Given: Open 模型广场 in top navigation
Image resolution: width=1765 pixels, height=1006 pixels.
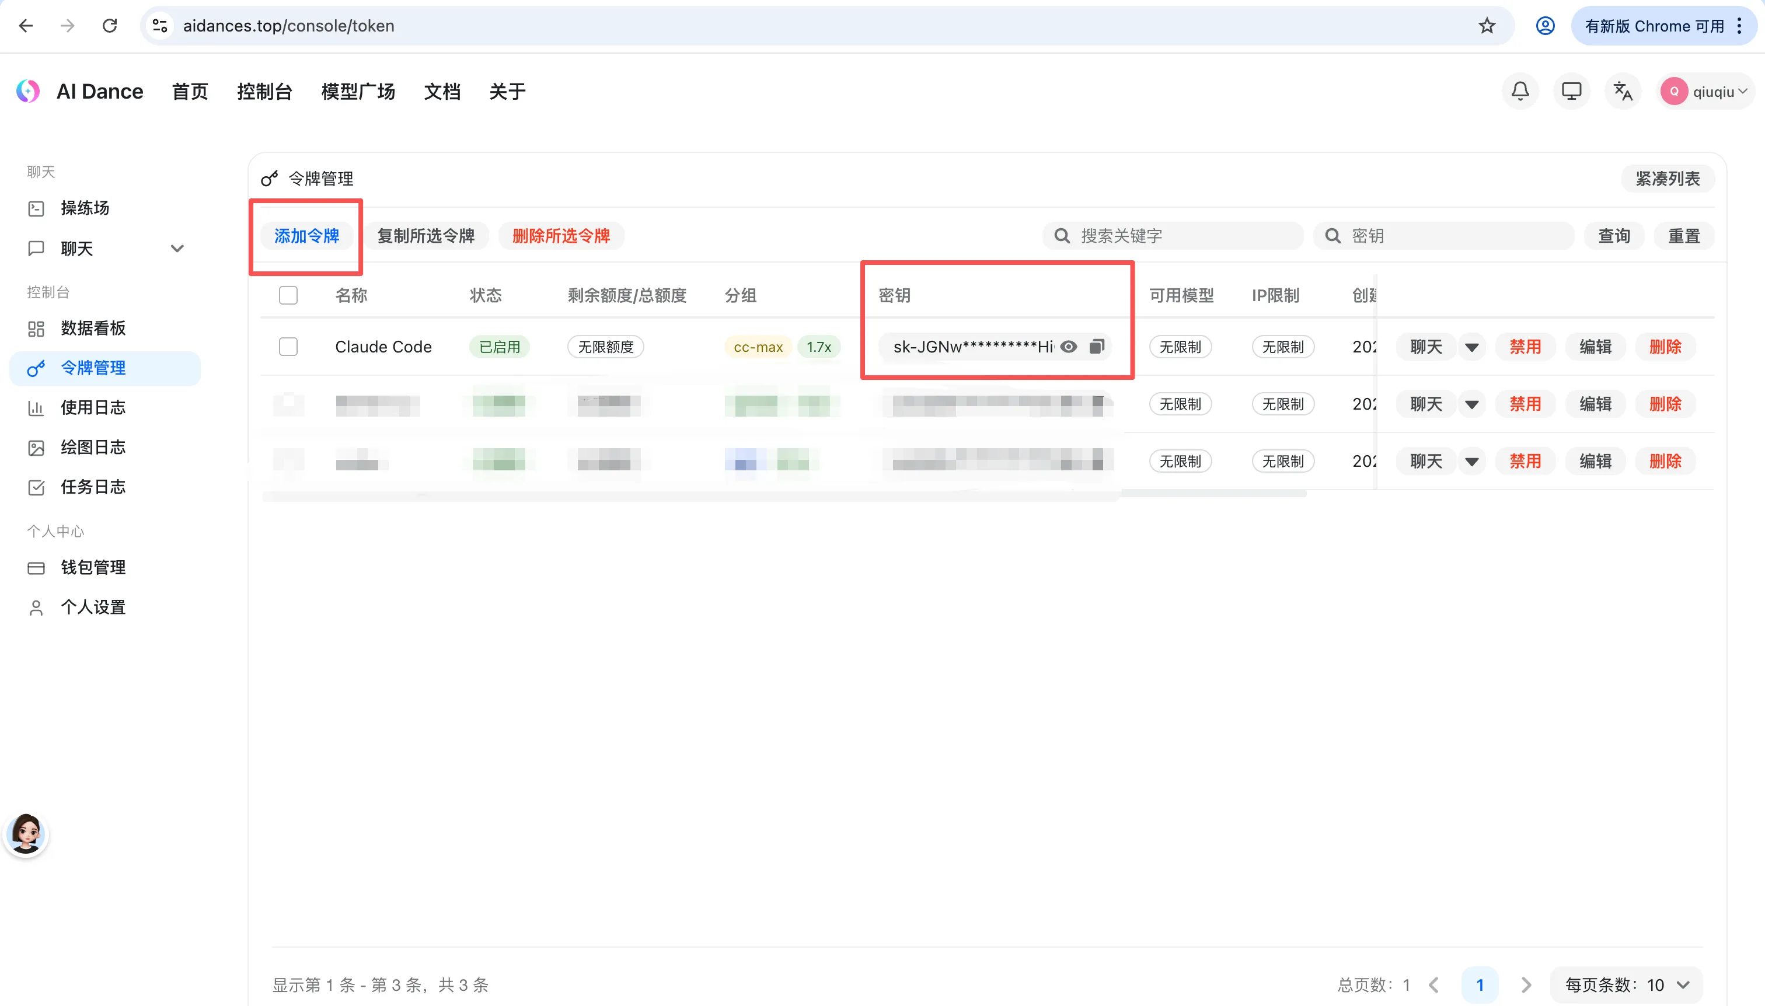Looking at the screenshot, I should point(358,91).
